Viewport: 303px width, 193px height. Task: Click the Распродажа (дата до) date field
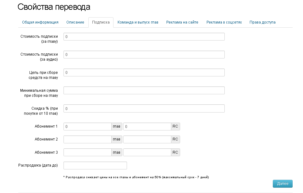click(x=95, y=165)
